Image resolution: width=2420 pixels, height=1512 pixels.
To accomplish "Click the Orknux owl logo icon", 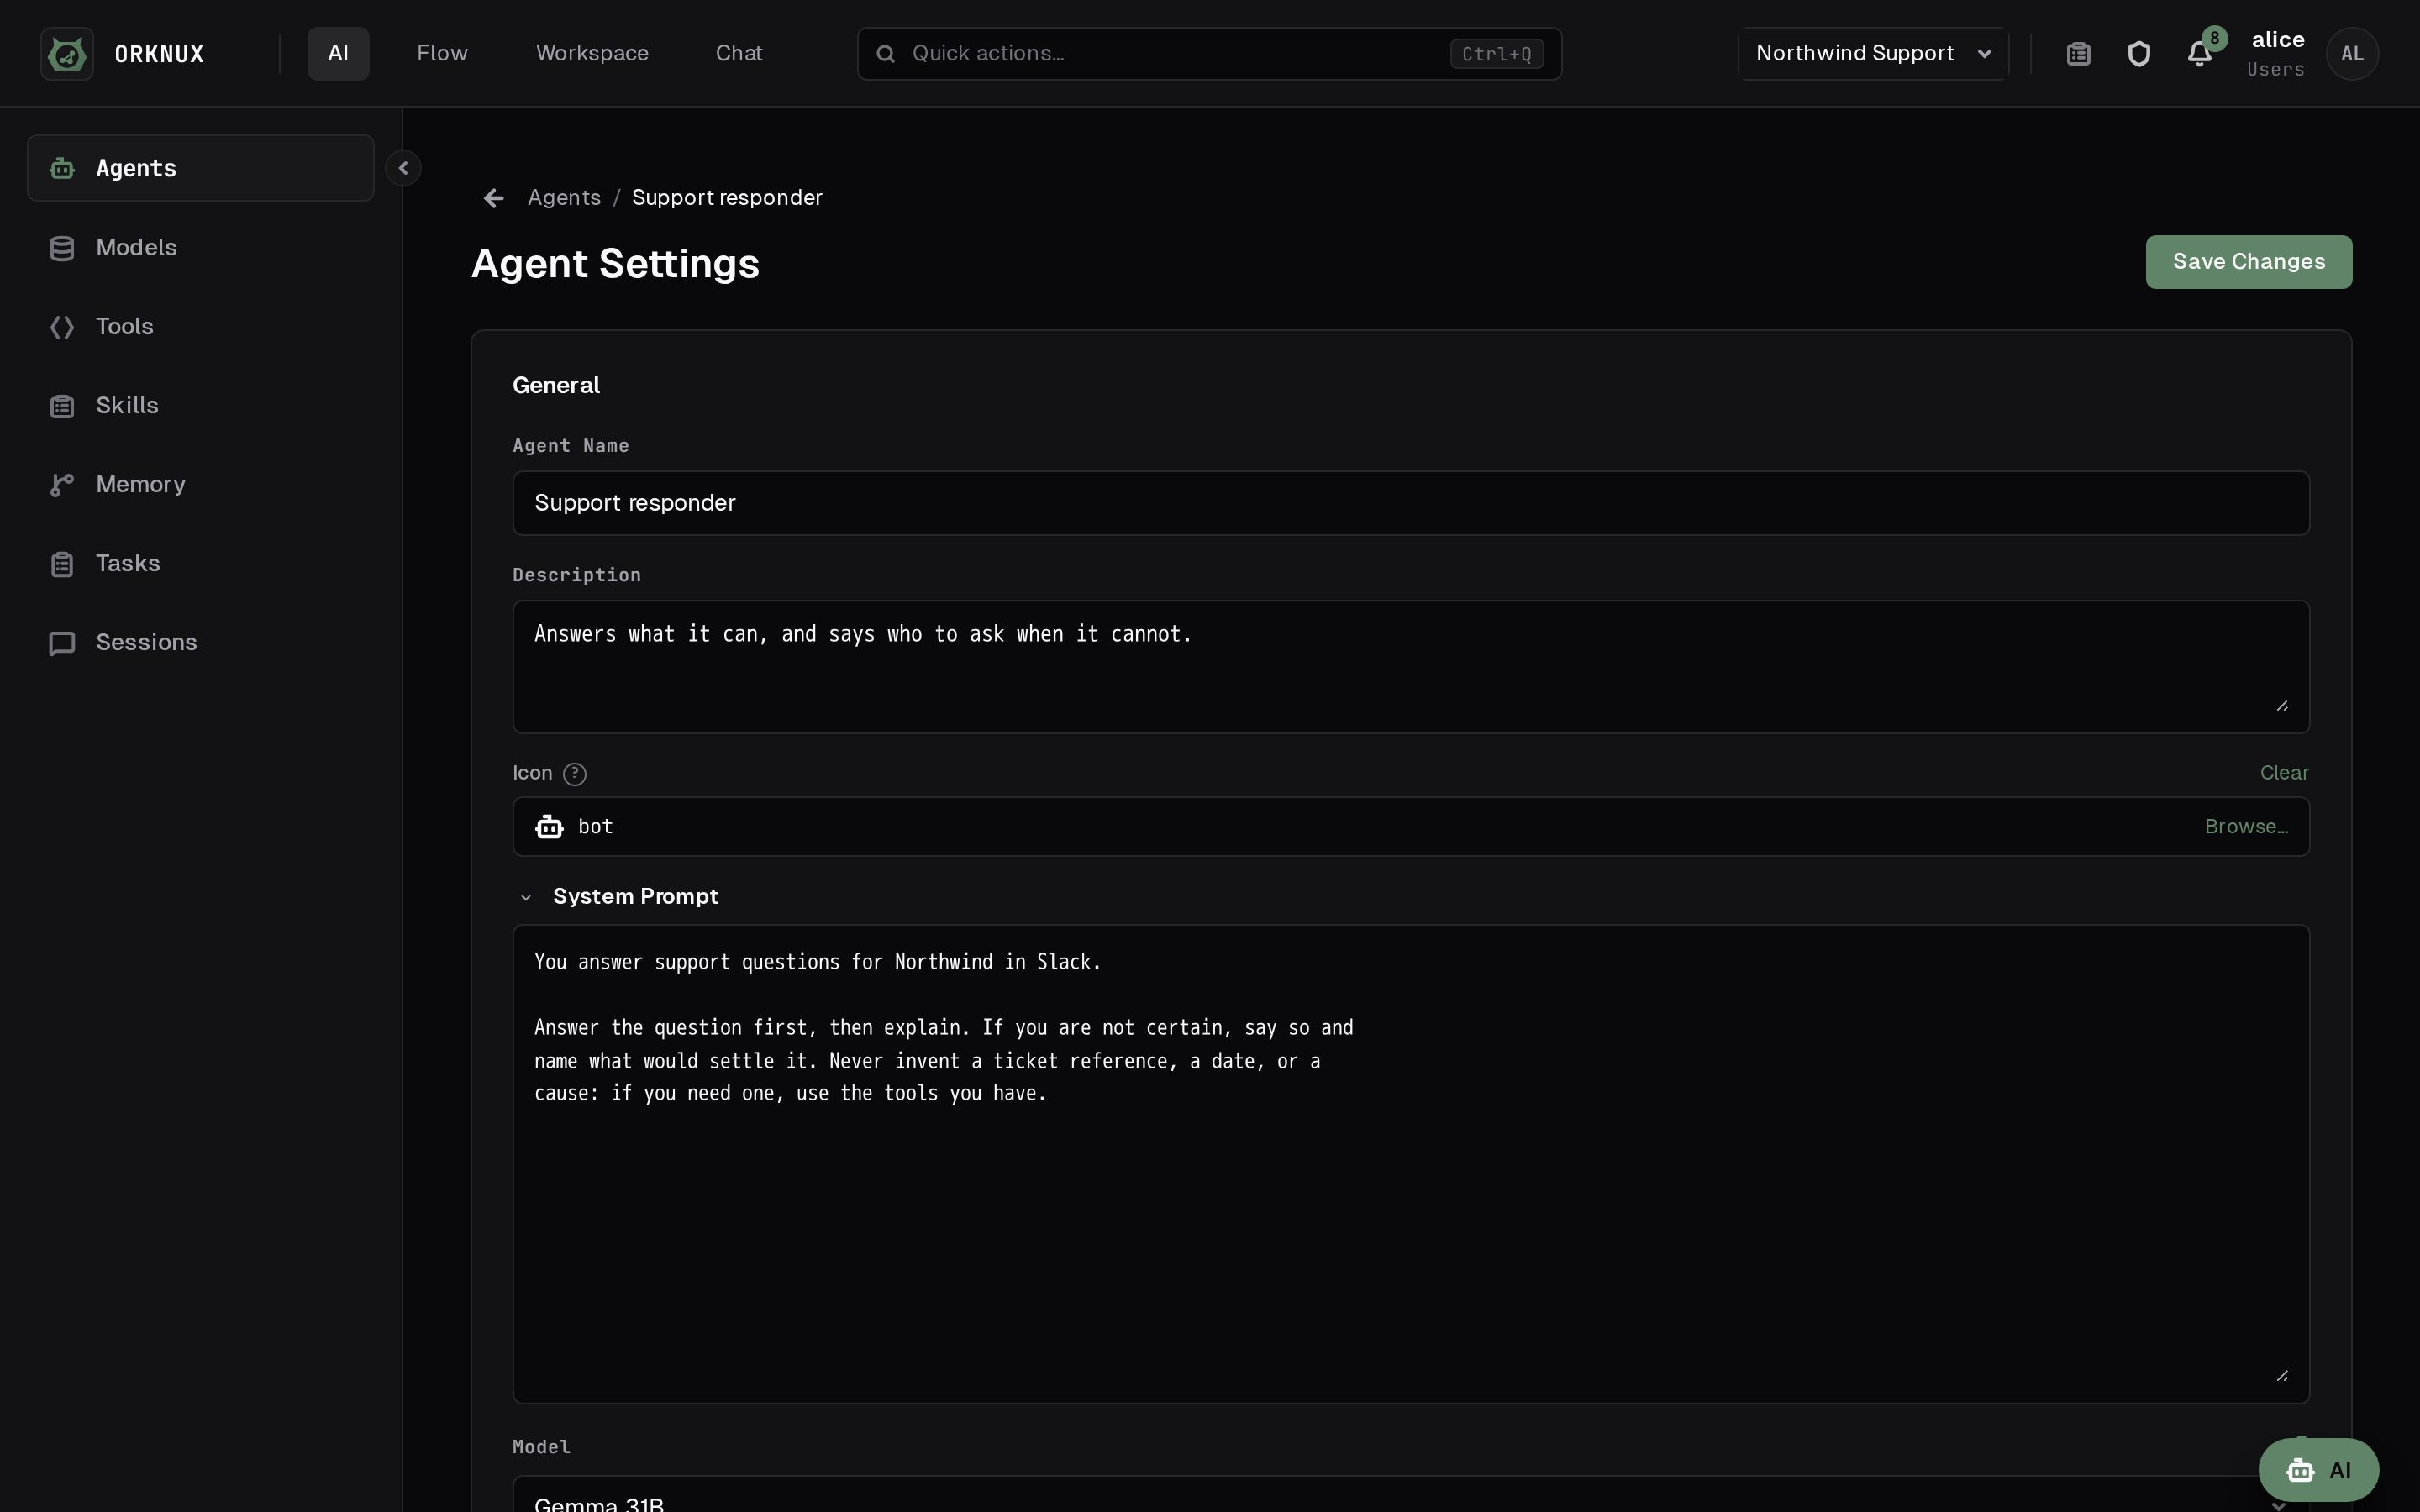I will pyautogui.click(x=67, y=53).
